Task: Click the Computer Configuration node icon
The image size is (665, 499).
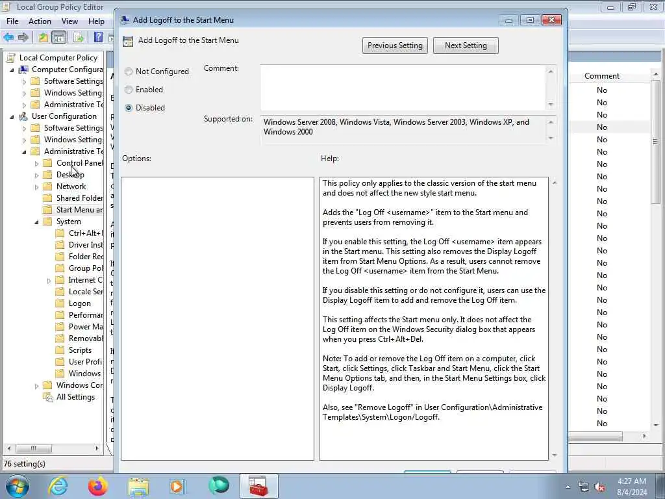Action: 24,69
